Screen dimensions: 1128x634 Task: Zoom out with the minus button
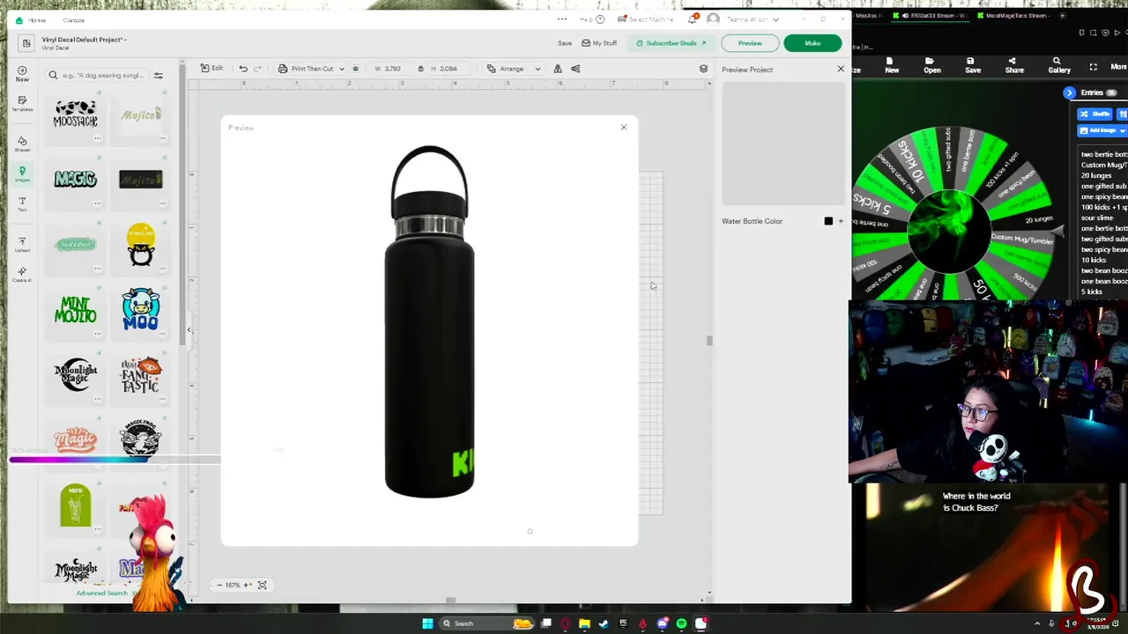[x=219, y=585]
